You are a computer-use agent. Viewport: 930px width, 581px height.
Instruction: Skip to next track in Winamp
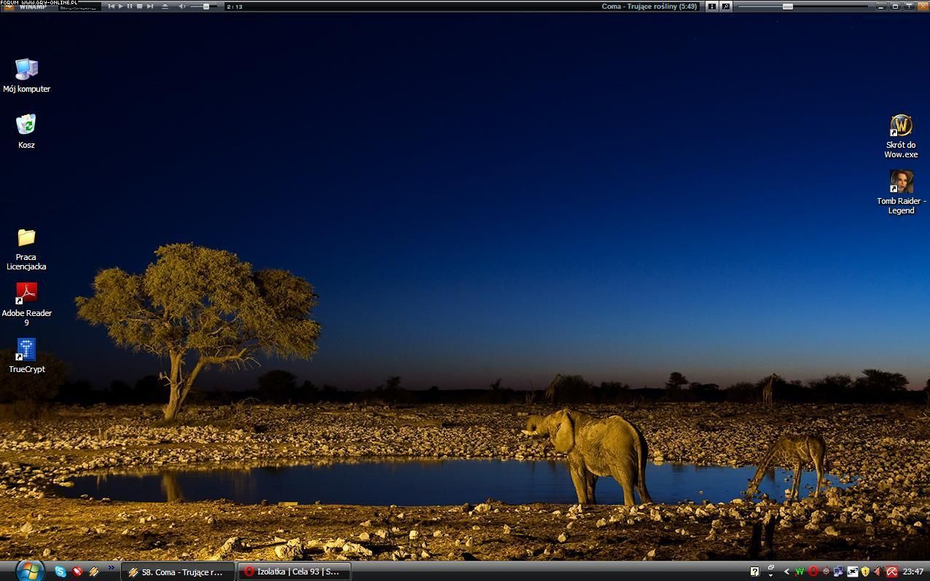tap(150, 6)
